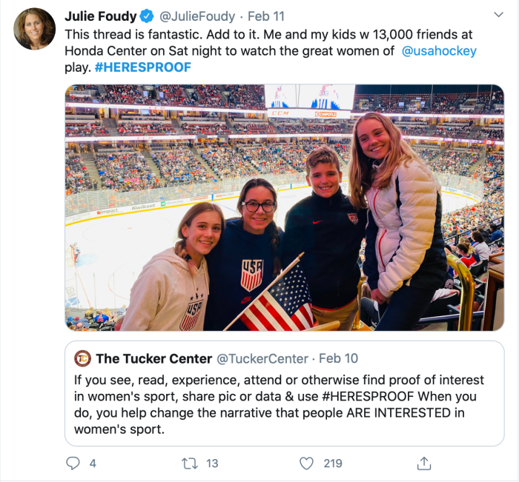Open the Julie Foudy display name
Screen dimensions: 519x482
(100, 16)
